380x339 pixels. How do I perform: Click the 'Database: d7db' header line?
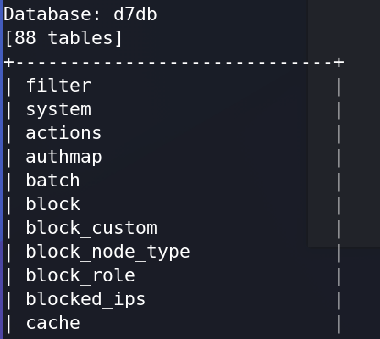tap(80, 14)
